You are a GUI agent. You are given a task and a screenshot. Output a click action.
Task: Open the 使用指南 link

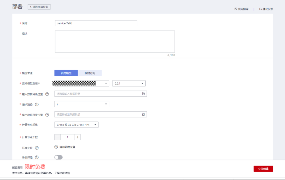coord(242,9)
